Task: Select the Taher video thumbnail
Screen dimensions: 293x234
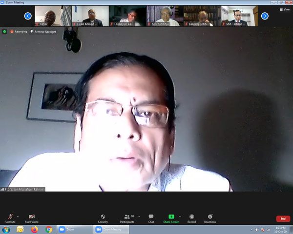Action: pyautogui.click(x=53, y=16)
